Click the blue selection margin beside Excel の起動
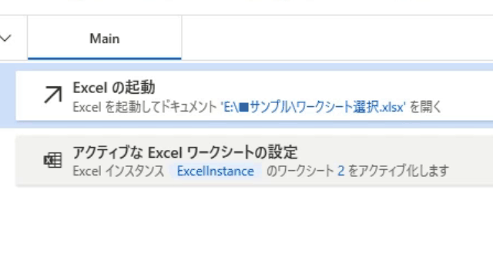 8,95
